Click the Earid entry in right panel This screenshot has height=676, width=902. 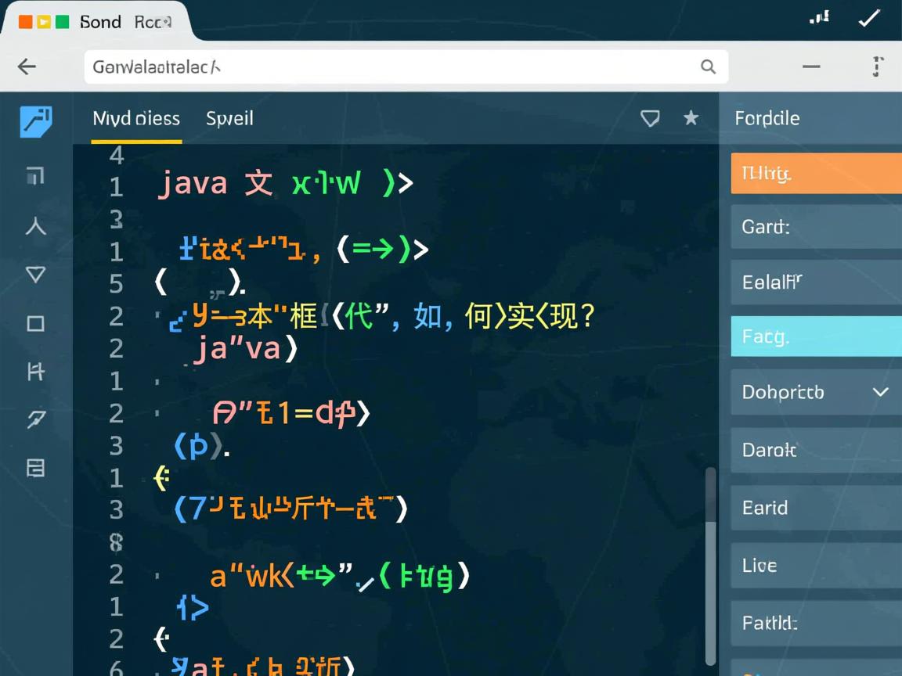pyautogui.click(x=816, y=508)
